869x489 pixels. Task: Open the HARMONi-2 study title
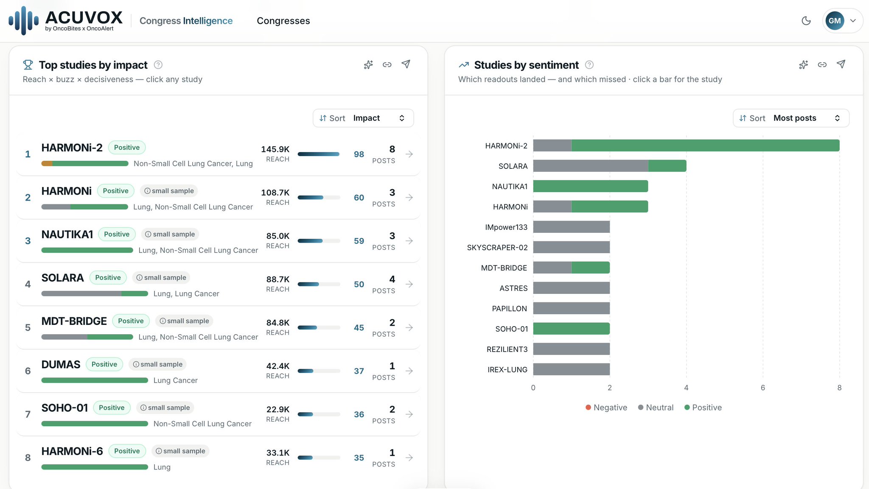[x=72, y=148]
